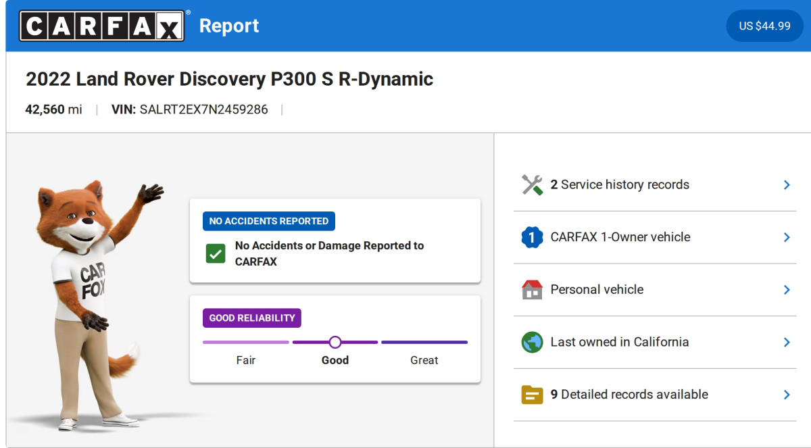Select the No Accidents Reported badge

point(268,221)
